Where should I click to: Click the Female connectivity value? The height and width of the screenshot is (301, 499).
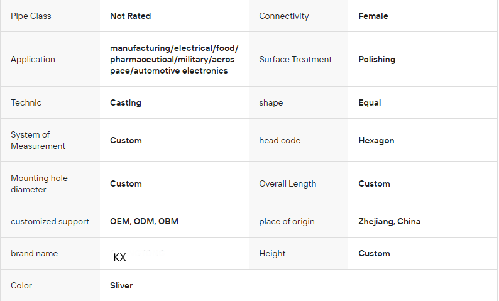pyautogui.click(x=373, y=16)
